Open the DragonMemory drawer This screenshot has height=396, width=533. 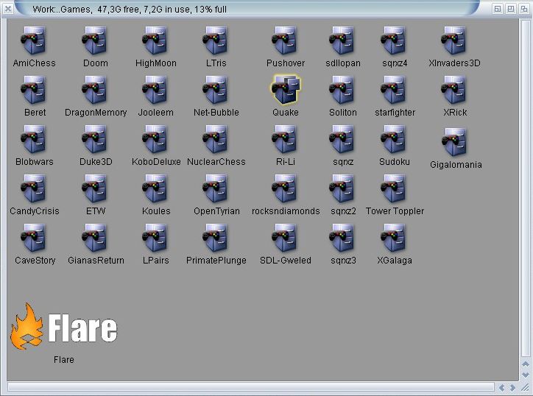click(94, 90)
